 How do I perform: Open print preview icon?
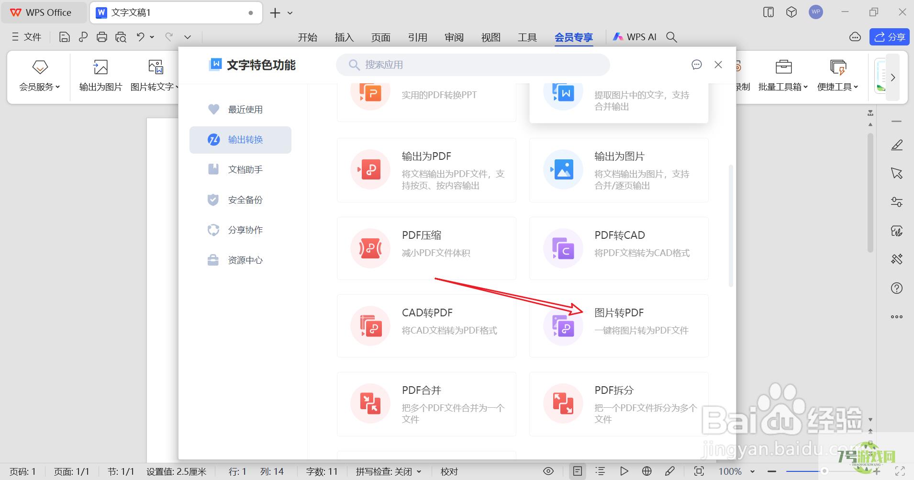coord(121,37)
